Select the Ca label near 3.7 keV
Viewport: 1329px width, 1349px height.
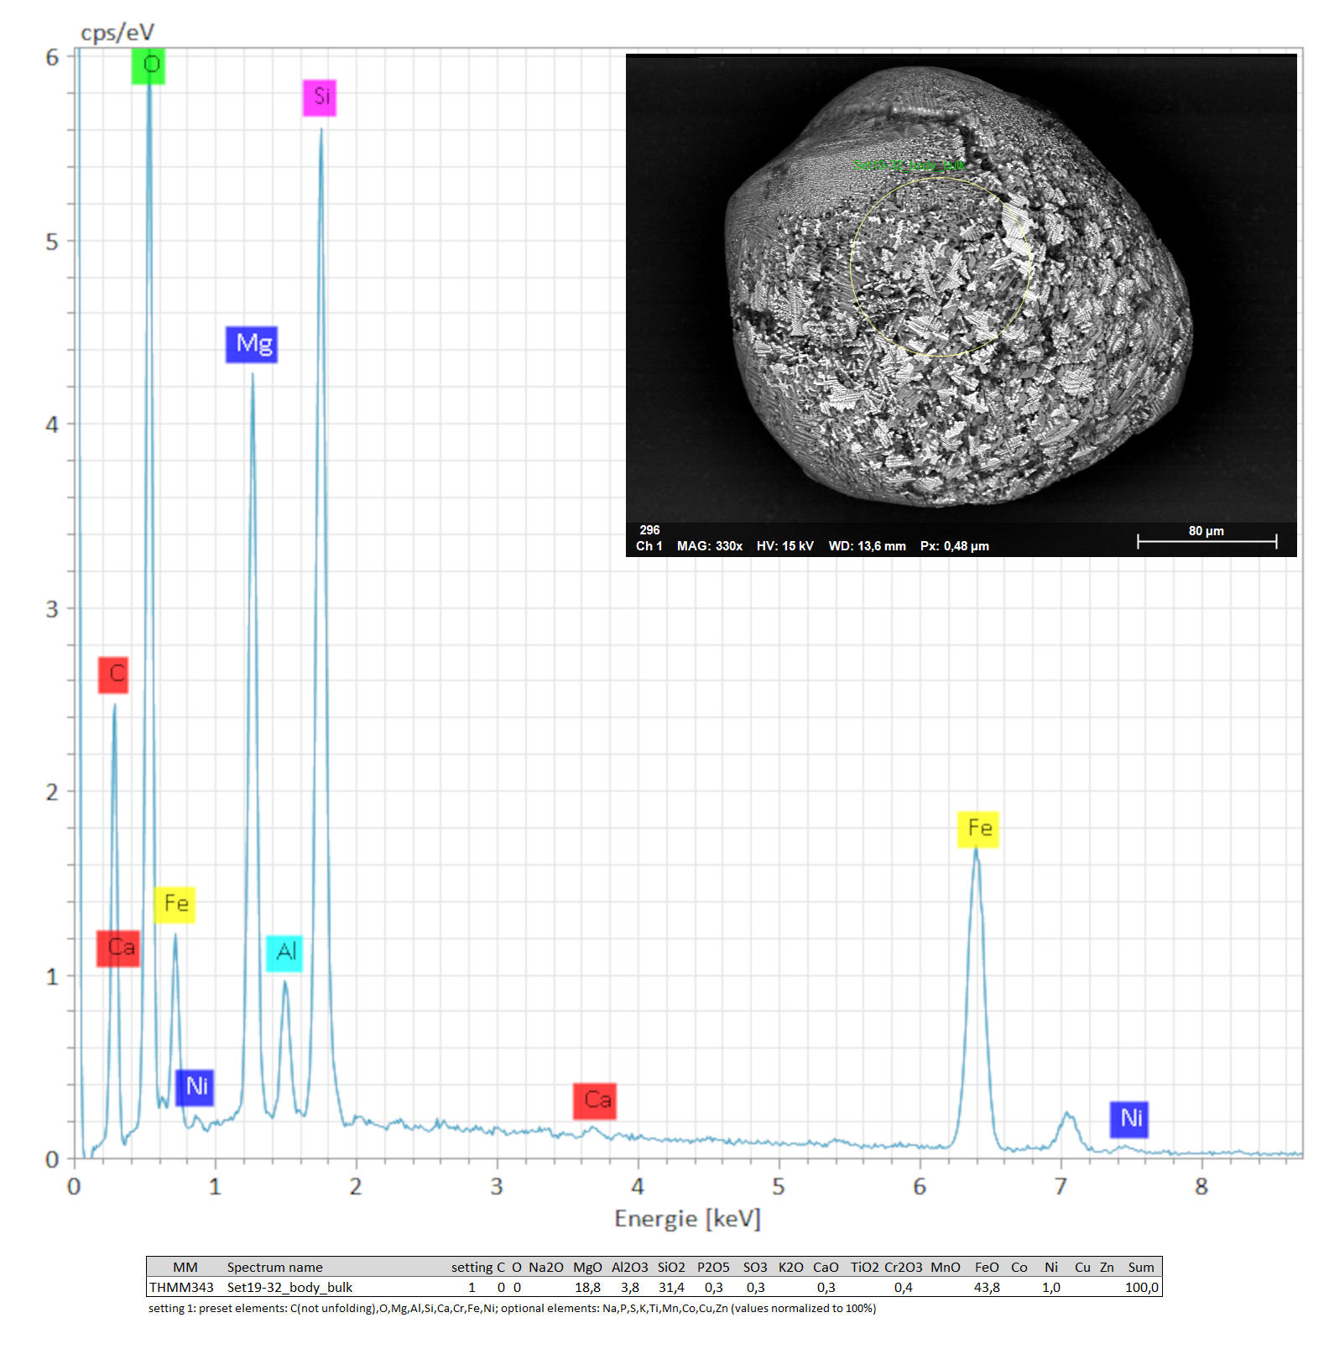tap(595, 1101)
